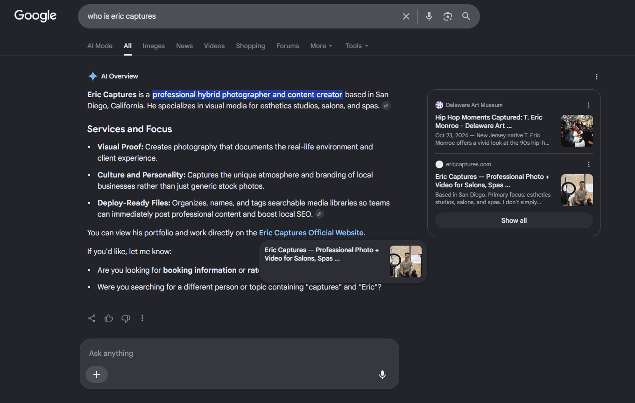The width and height of the screenshot is (635, 403).
Task: Expand the More dropdown
Action: 321,46
